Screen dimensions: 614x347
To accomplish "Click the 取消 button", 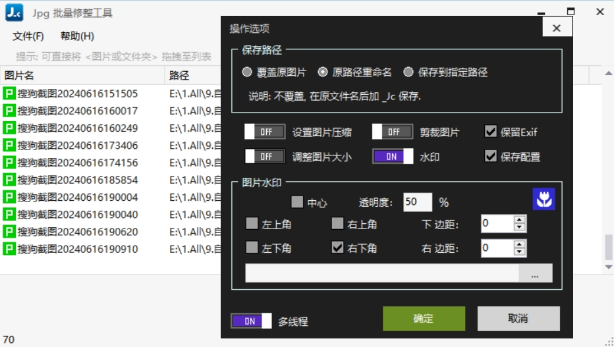I will click(x=518, y=319).
